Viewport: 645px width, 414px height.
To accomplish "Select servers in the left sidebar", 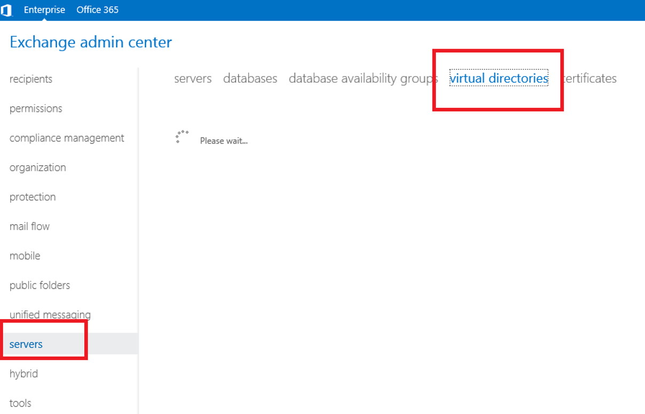I will tap(26, 344).
